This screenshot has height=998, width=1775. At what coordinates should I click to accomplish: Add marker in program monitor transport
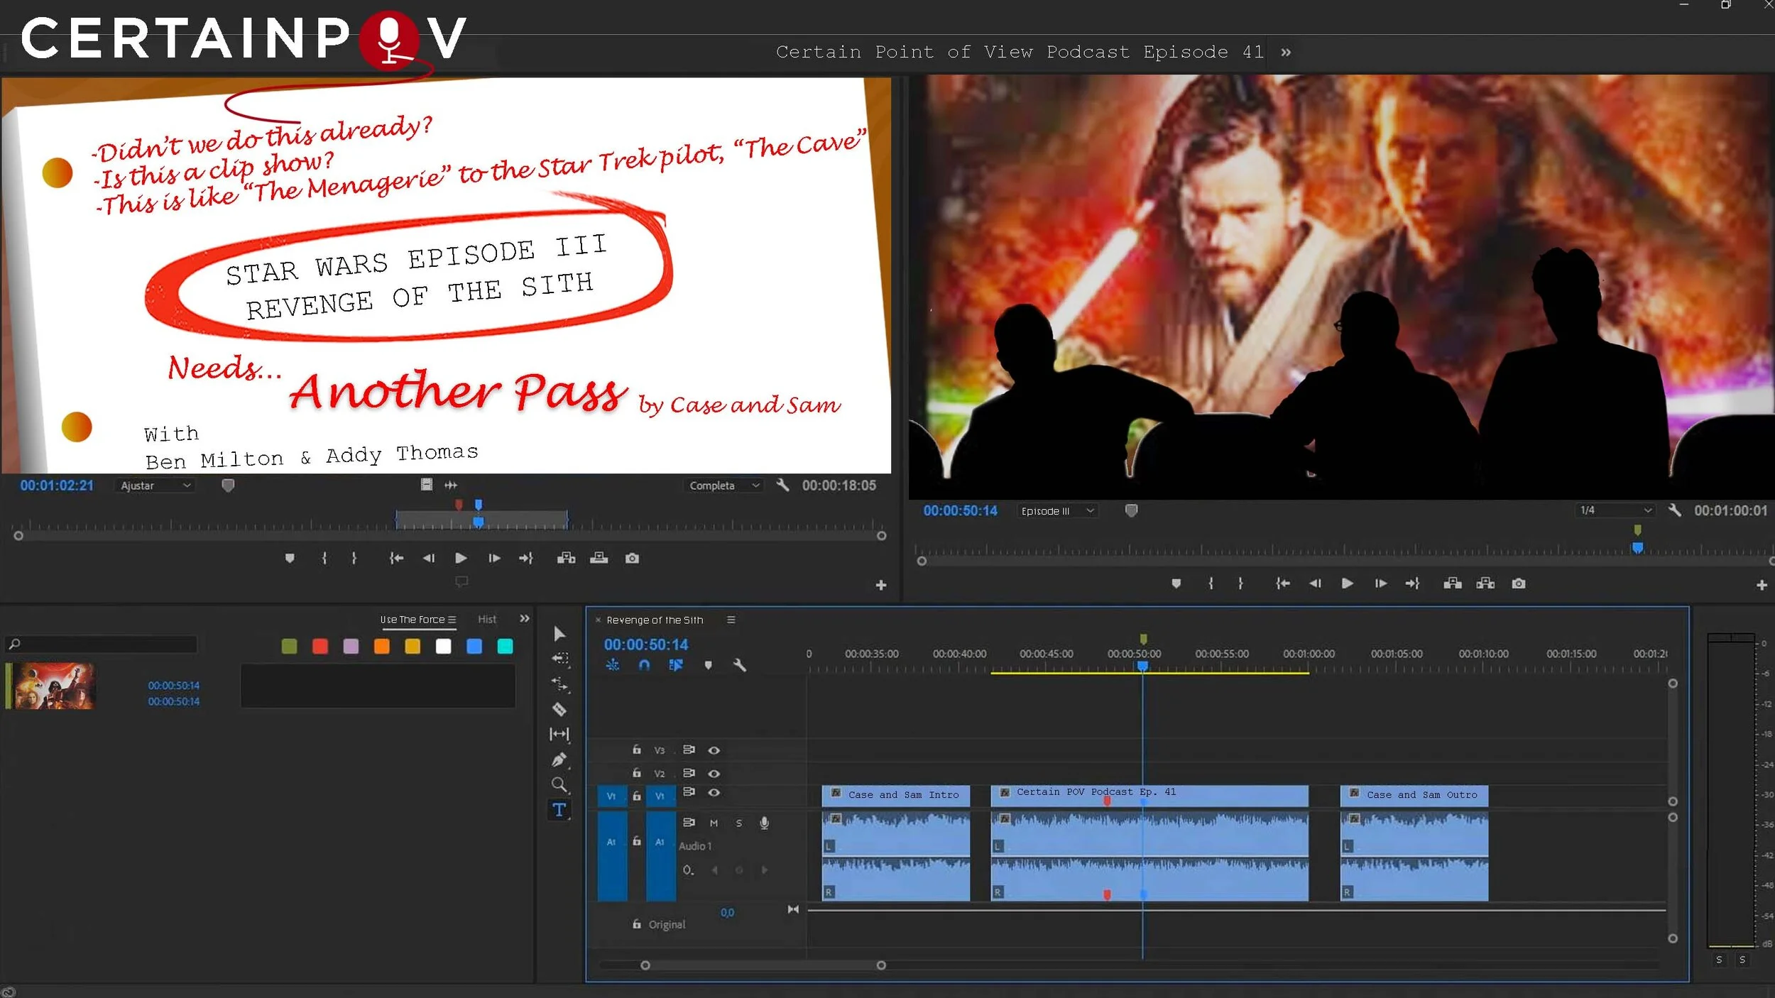pyautogui.click(x=1176, y=583)
